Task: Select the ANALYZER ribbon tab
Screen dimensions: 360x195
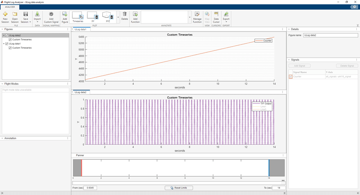Action: (10, 7)
